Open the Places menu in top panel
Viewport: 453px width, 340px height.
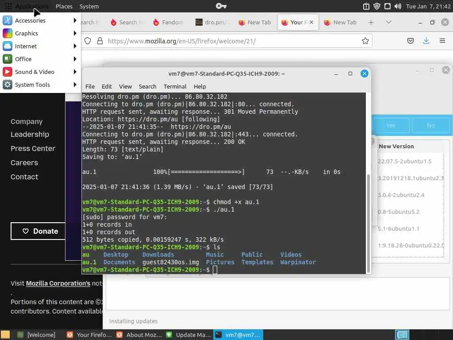(x=64, y=6)
